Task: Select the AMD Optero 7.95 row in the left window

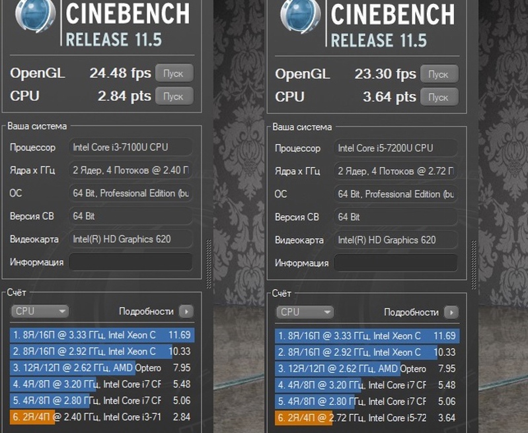Action: [102, 368]
